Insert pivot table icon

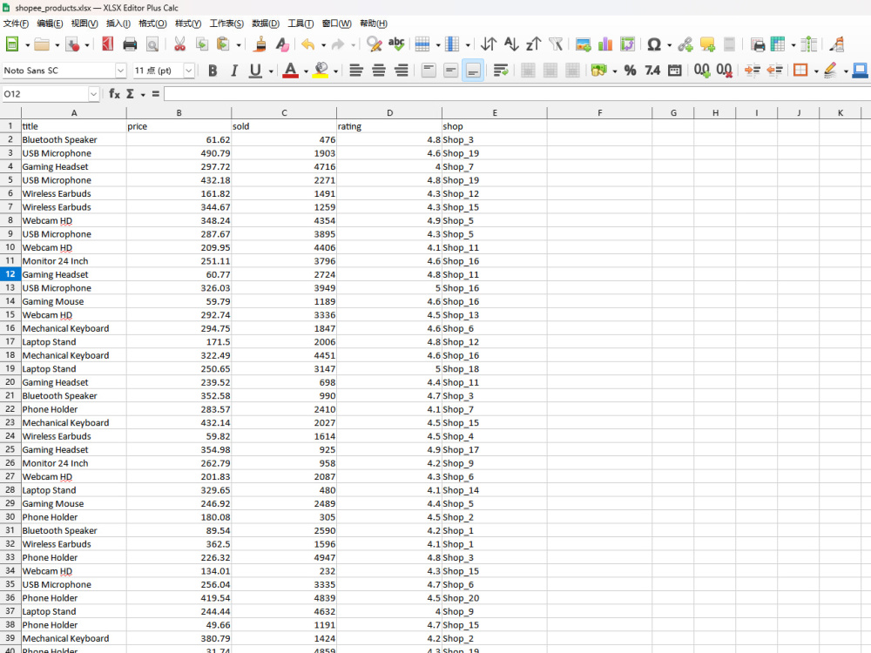pyautogui.click(x=627, y=44)
